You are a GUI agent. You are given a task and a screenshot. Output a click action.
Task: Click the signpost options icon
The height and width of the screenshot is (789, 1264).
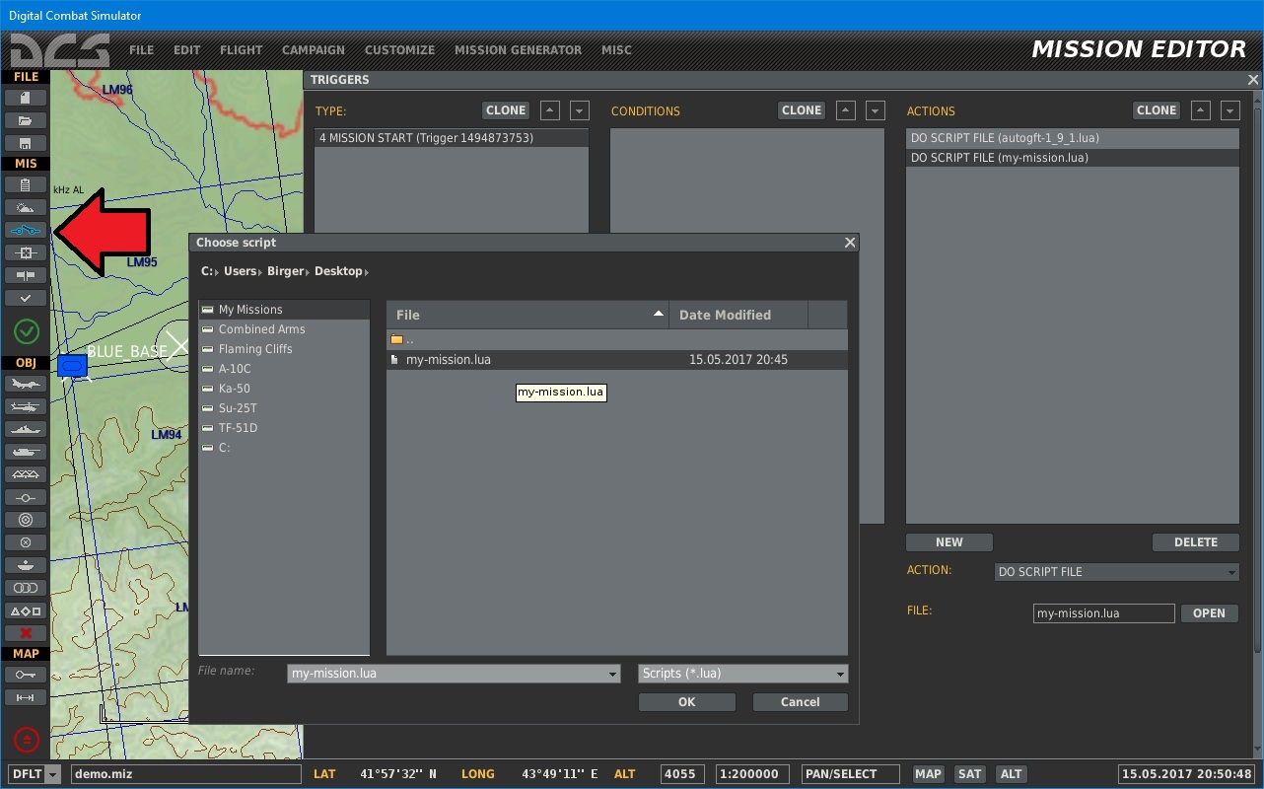(x=26, y=275)
